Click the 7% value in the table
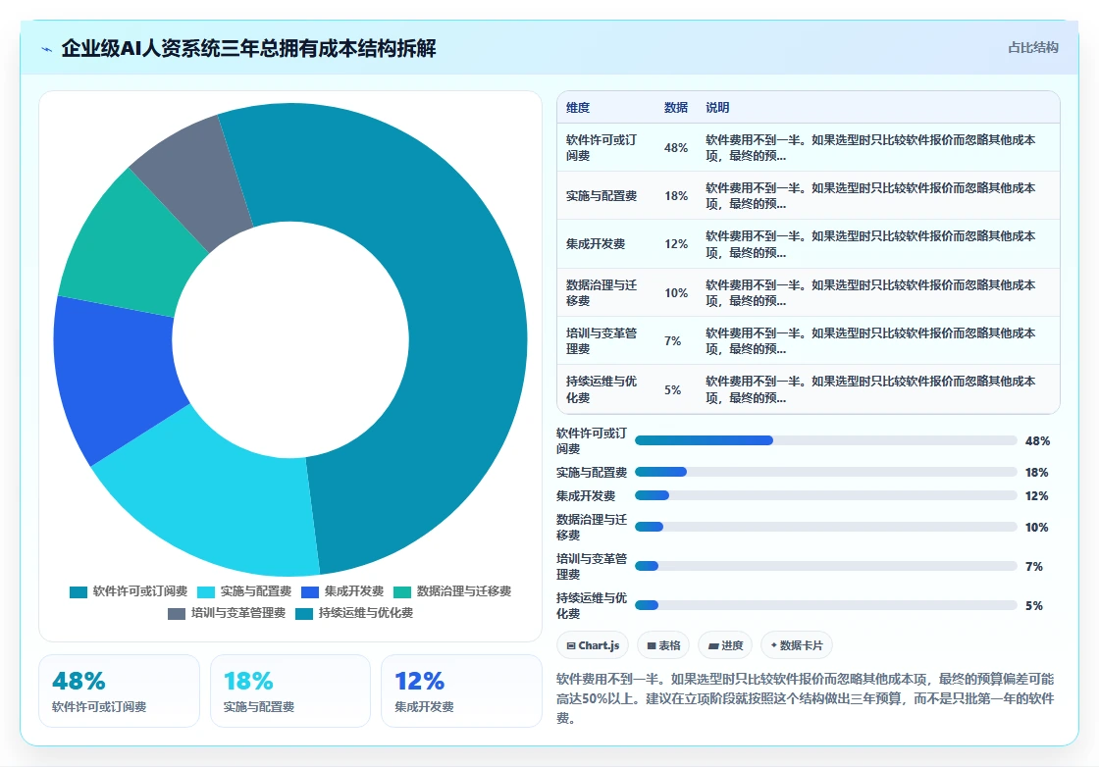This screenshot has width=1099, height=767. coord(672,341)
